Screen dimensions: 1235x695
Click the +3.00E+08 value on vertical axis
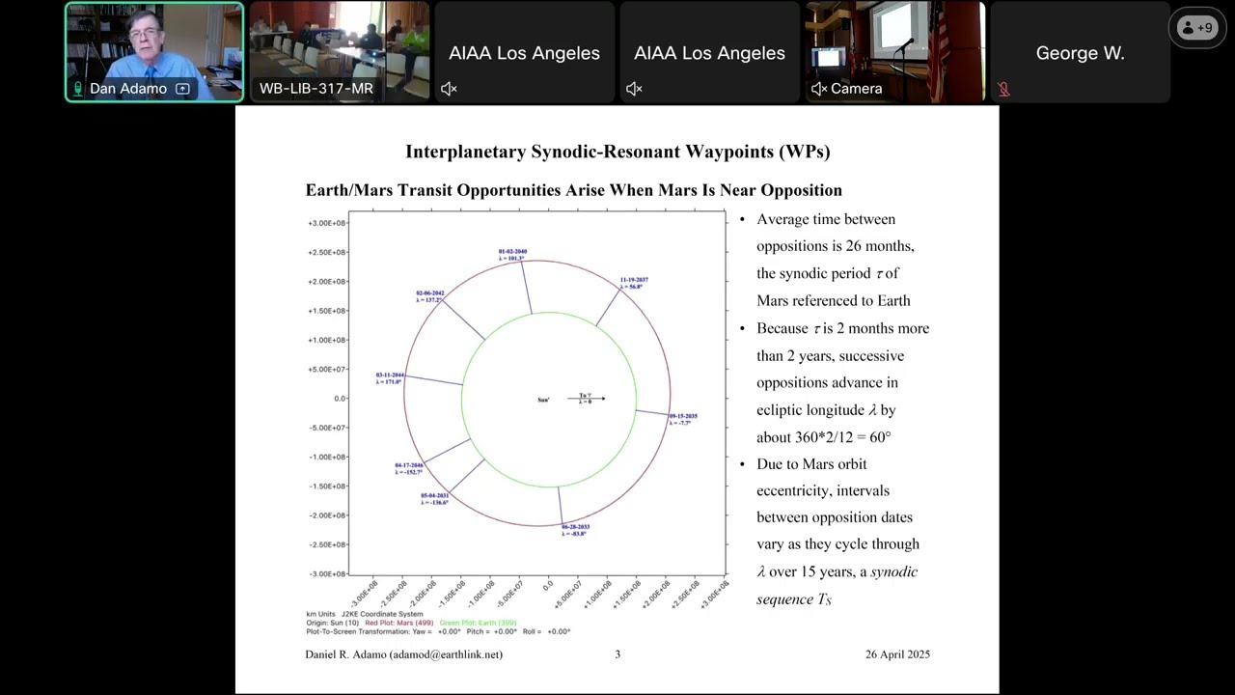tap(327, 223)
